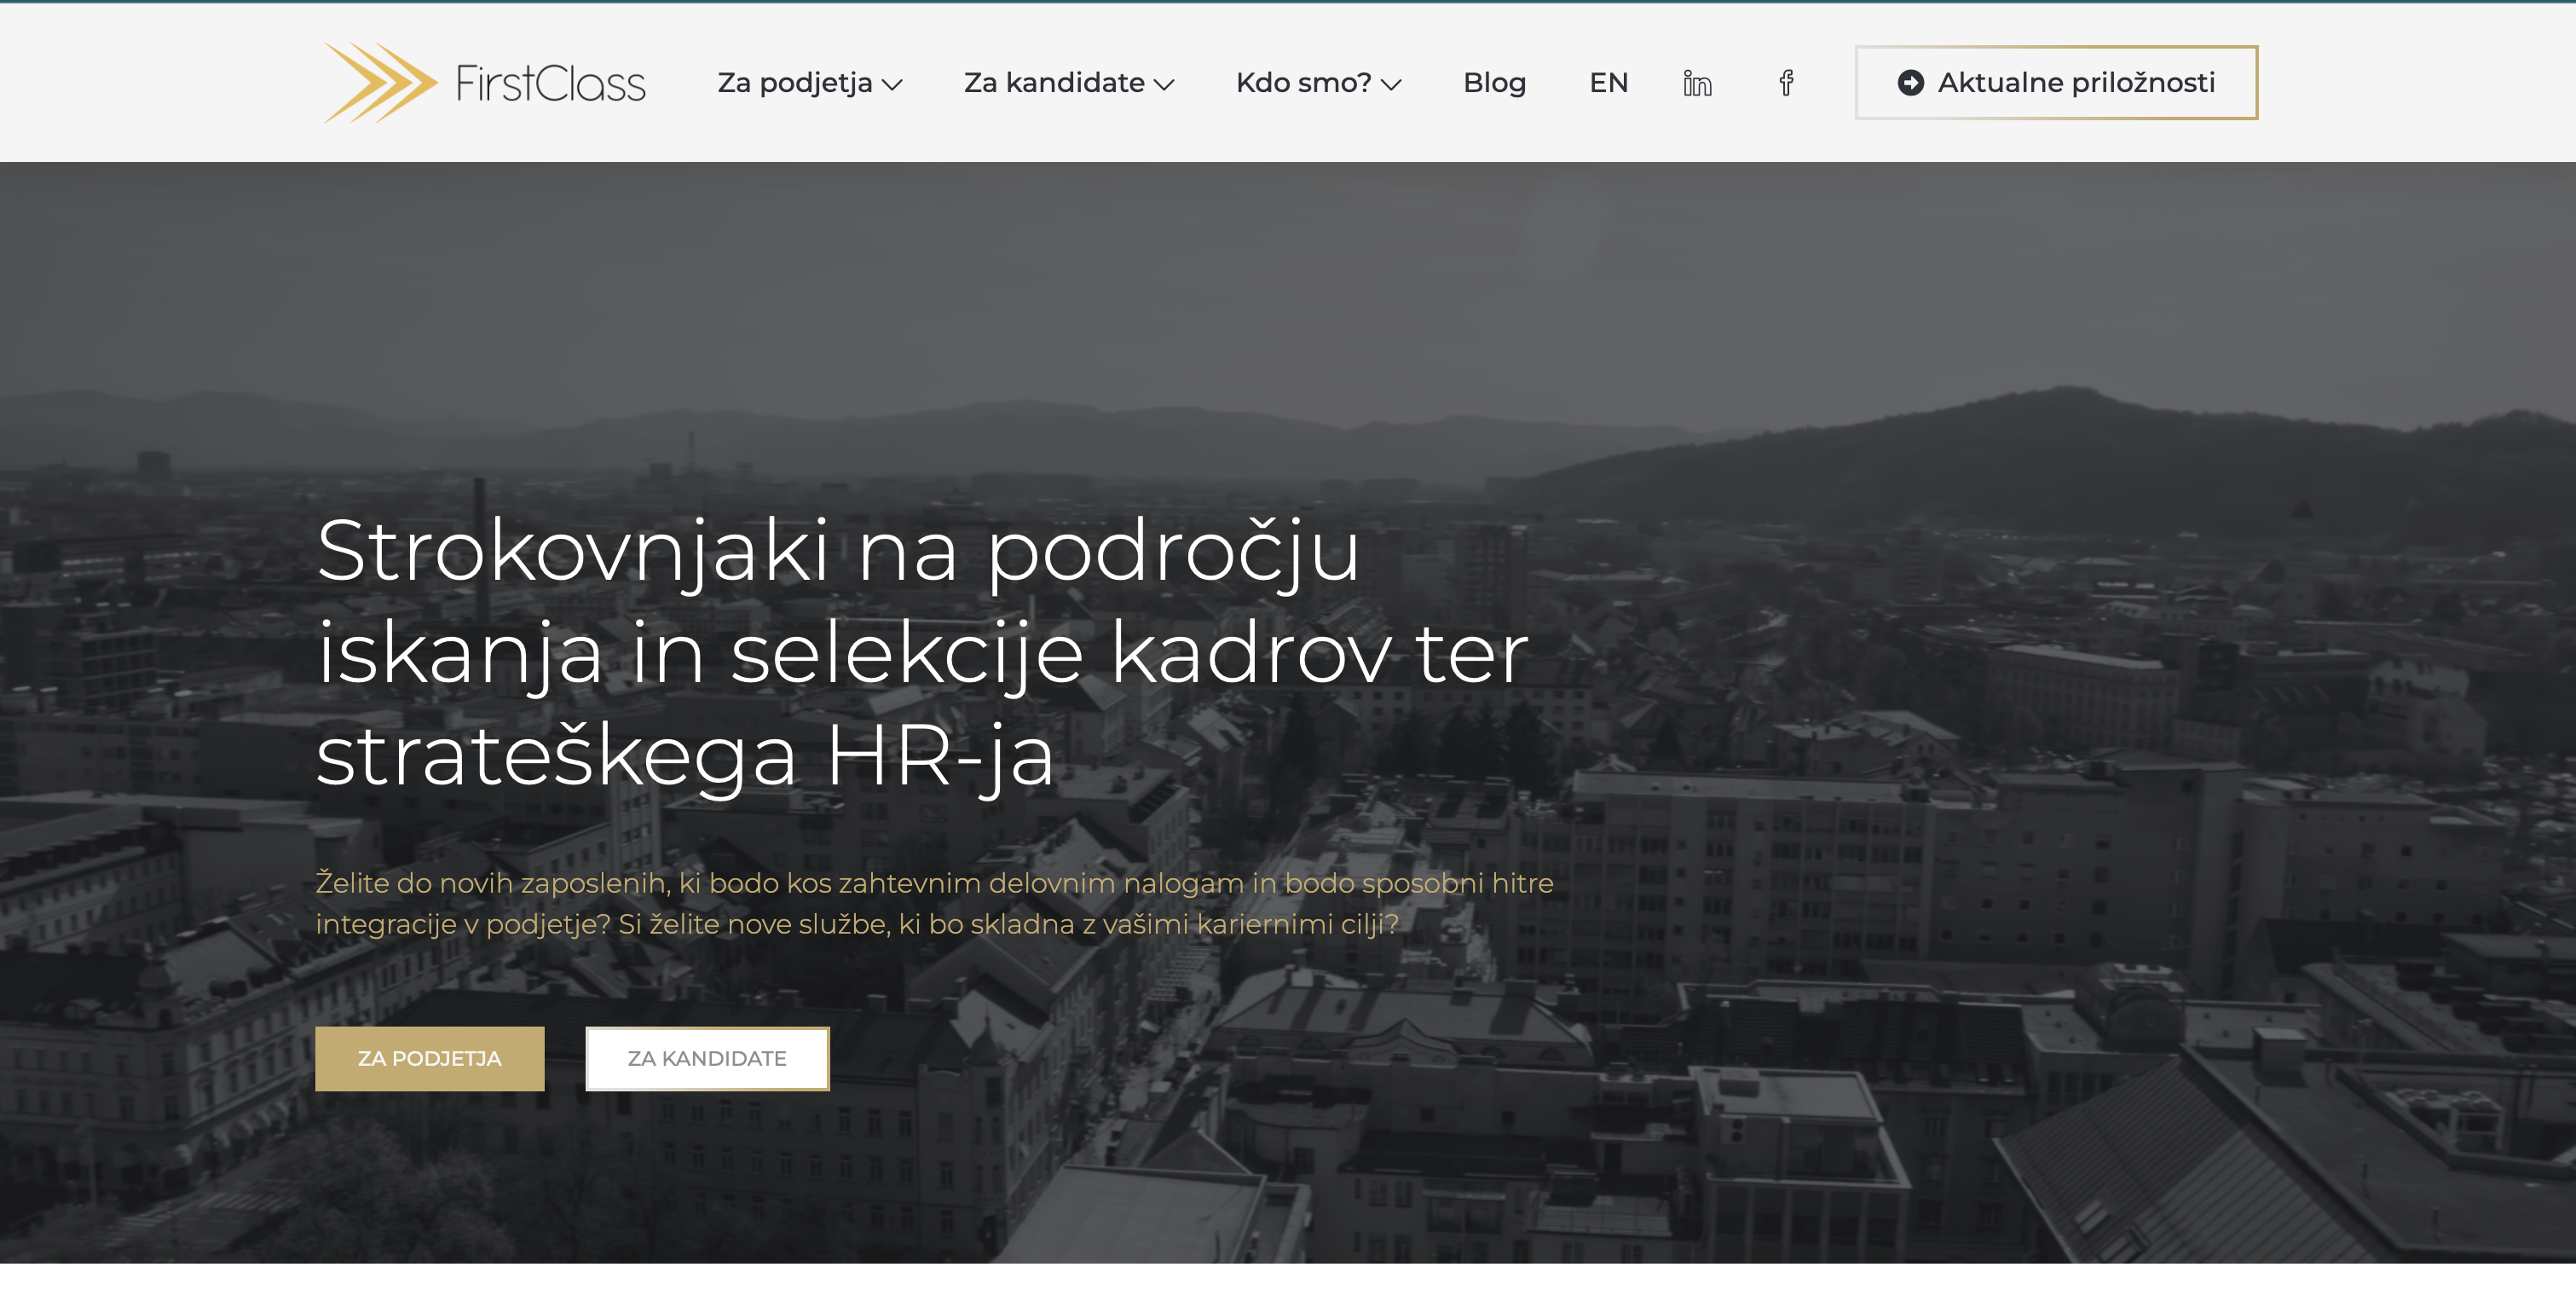Expand the Kdo smo? dropdown chevron
The width and height of the screenshot is (2576, 1296).
click(x=1390, y=85)
